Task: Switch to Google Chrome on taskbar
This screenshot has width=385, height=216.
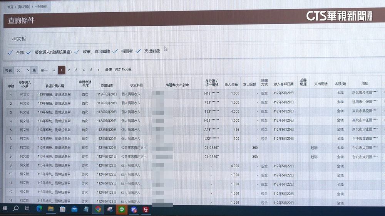Action: [98, 209]
